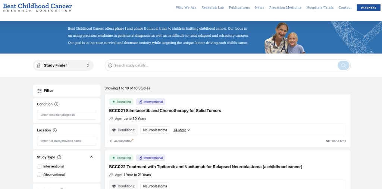Viewport: 382px width, 189px height.
Task: Click the age people icon in BCC021 card
Action: [111, 119]
